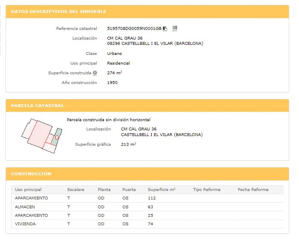Select the ALMACEN row in construction table
Screen dimensions: 299x239
pos(147,207)
